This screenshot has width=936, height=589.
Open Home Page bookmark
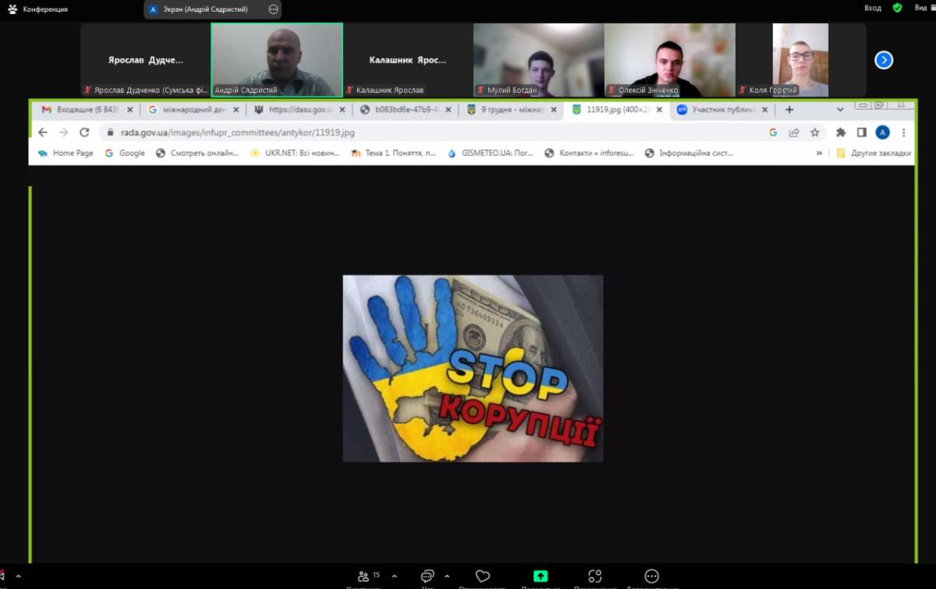(x=66, y=153)
